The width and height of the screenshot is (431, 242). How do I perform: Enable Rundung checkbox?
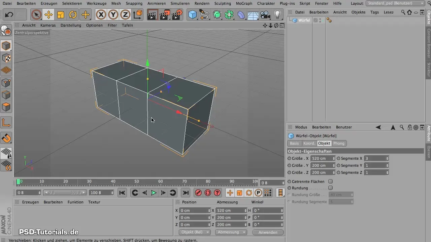pos(330,188)
